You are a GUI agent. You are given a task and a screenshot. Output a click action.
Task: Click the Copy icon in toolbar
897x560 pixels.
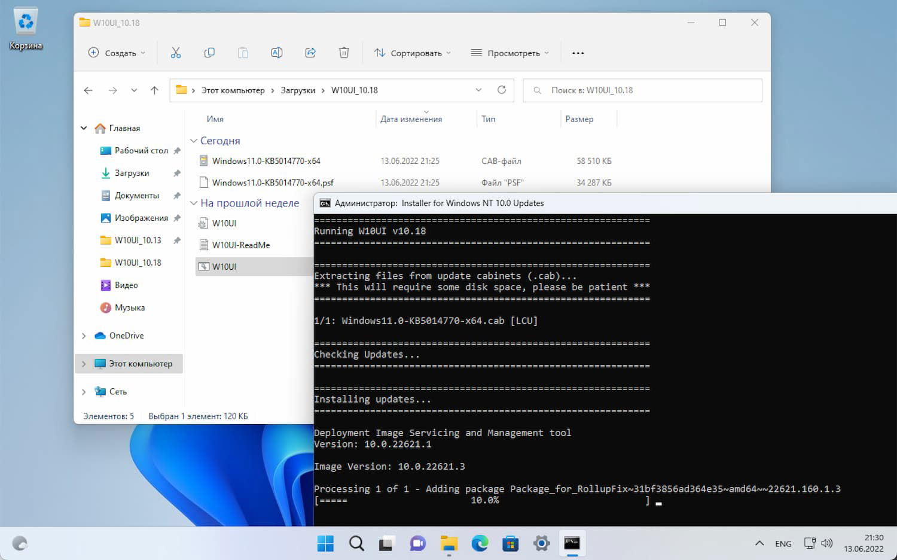(209, 53)
